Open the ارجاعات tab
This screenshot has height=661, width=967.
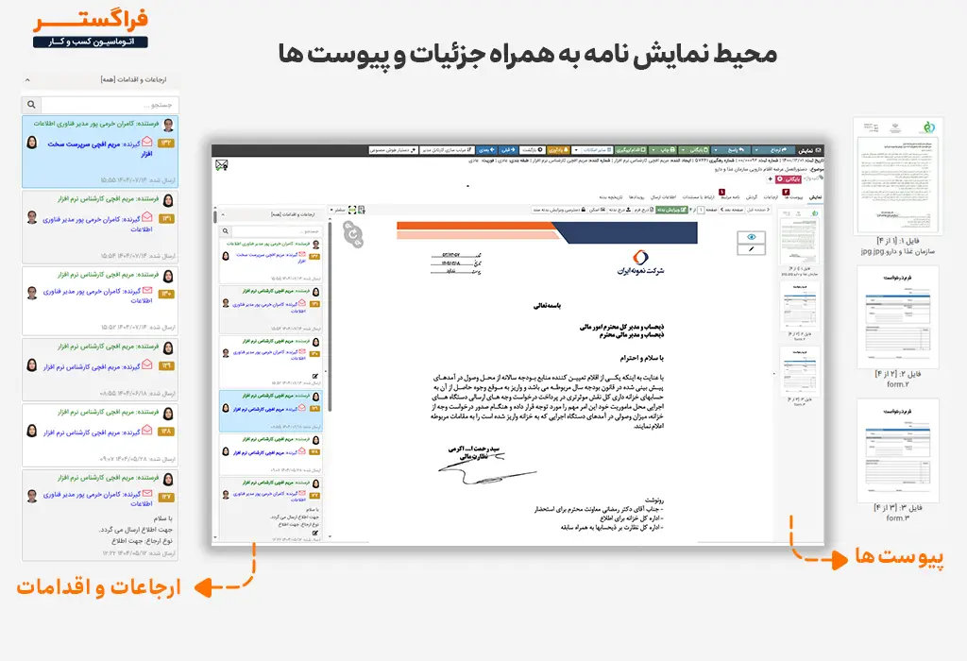[x=771, y=198]
